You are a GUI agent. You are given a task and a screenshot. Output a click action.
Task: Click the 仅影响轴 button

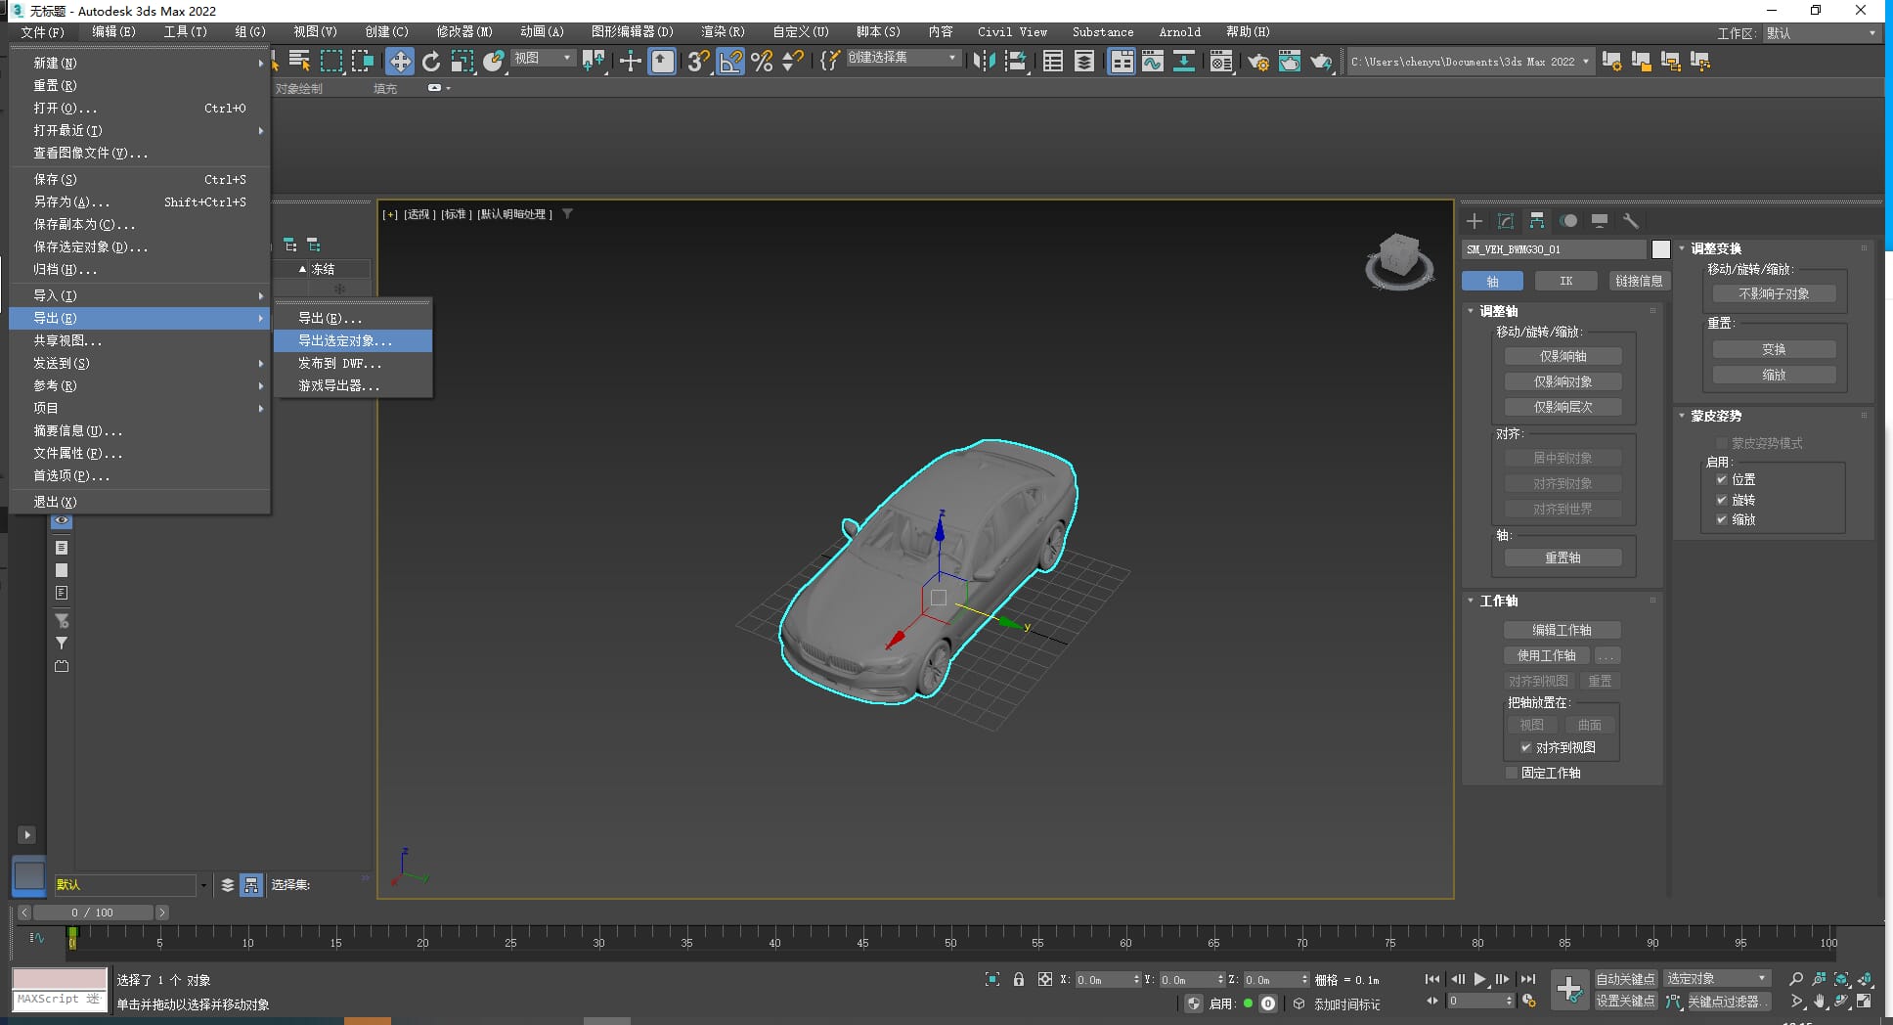click(x=1563, y=356)
